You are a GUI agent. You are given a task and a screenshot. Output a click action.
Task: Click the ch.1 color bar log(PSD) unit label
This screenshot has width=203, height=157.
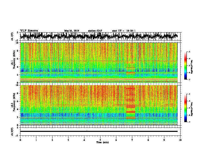click(x=192, y=67)
